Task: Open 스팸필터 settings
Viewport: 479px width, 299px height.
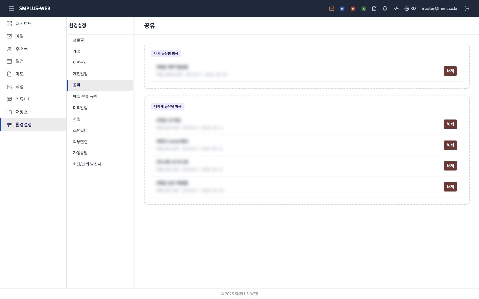Action: pyautogui.click(x=99, y=130)
